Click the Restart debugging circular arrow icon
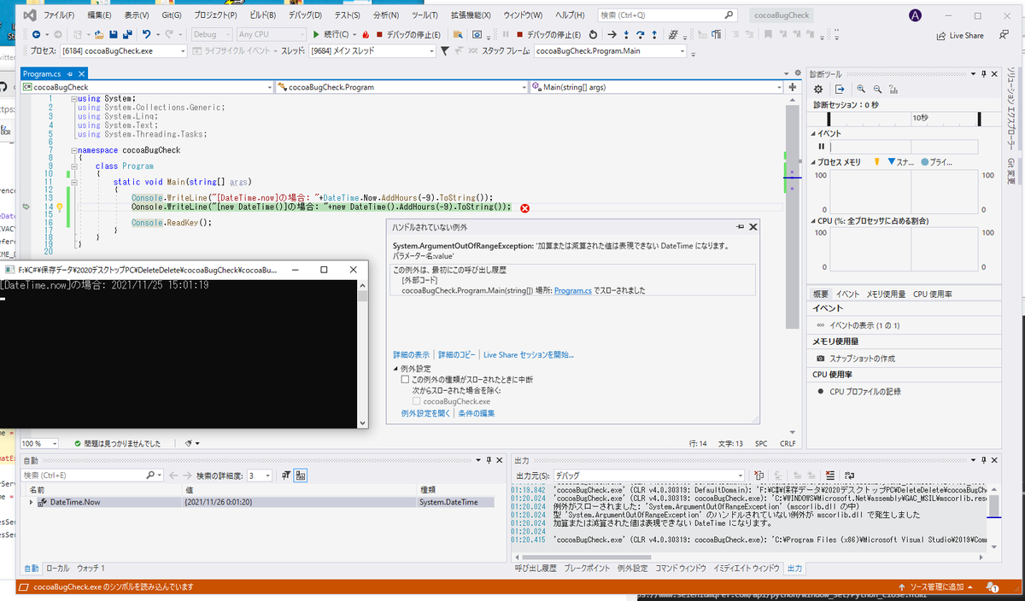 (x=594, y=34)
